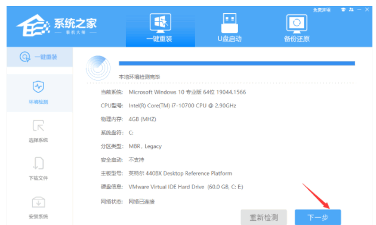Click the 网络已连接 network status value
Image resolution: width=376 pixels, height=225 pixels.
coord(141,202)
